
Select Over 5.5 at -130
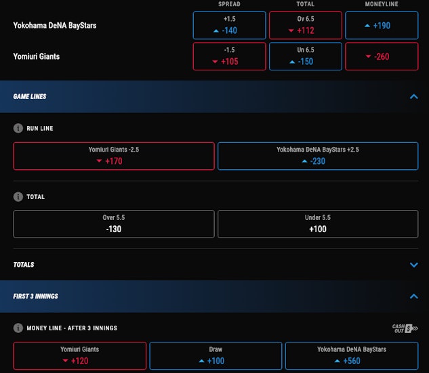[114, 224]
